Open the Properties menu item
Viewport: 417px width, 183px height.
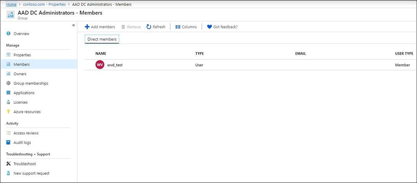pos(22,55)
